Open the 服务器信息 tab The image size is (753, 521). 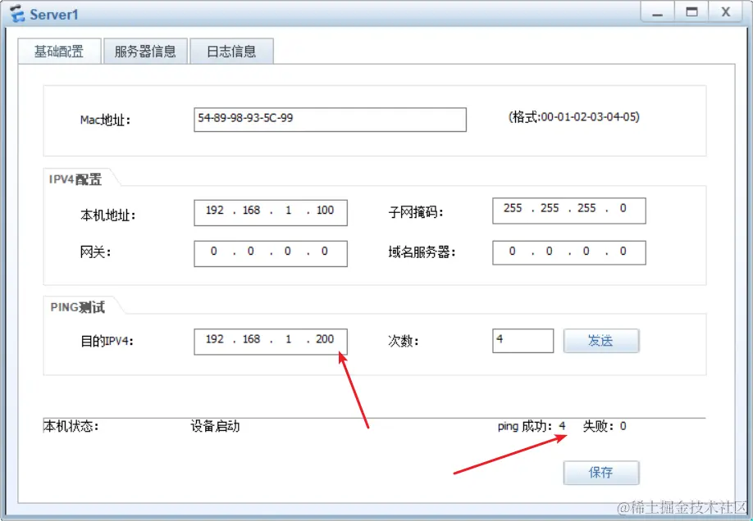point(145,52)
